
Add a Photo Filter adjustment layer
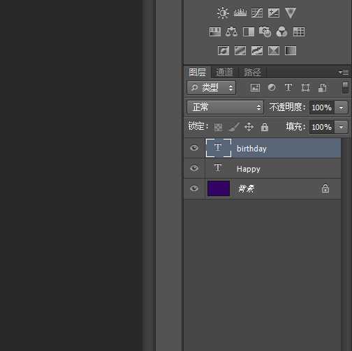click(265, 31)
